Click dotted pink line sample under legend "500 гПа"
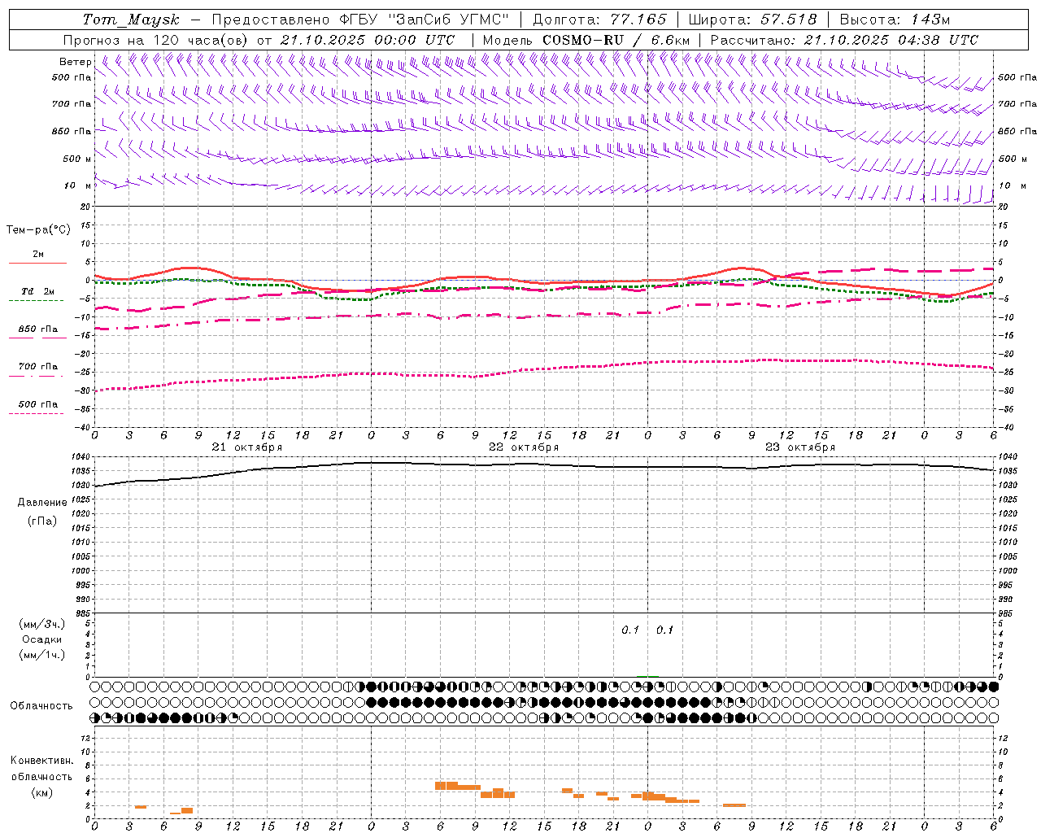Viewport: 1041px width, 833px height. coord(37,413)
